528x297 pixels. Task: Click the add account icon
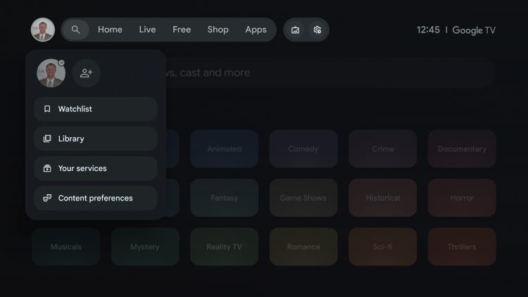click(86, 73)
